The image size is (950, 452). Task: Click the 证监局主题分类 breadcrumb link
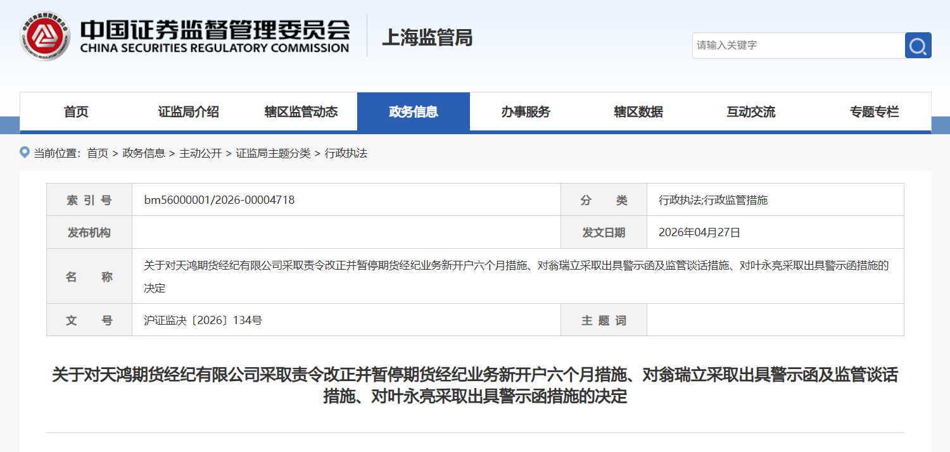pyautogui.click(x=273, y=153)
